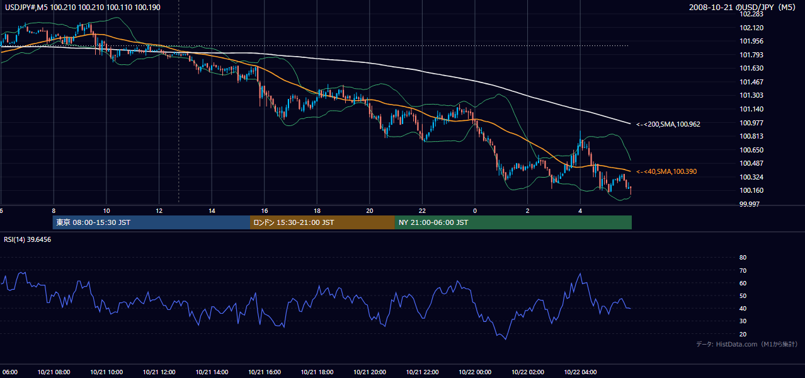805x378 pixels.
Task: Click bottom time label 10/21 22:00
Action: [422, 372]
